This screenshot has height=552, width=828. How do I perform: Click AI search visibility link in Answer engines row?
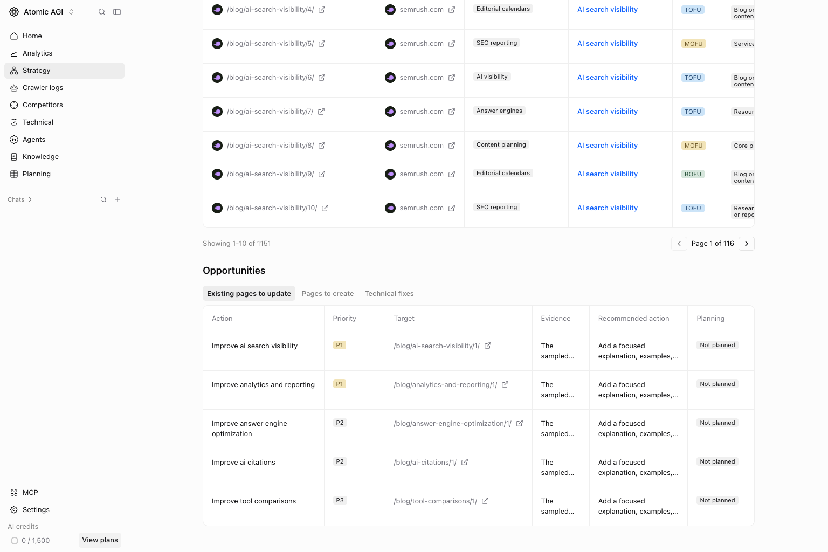[608, 112]
